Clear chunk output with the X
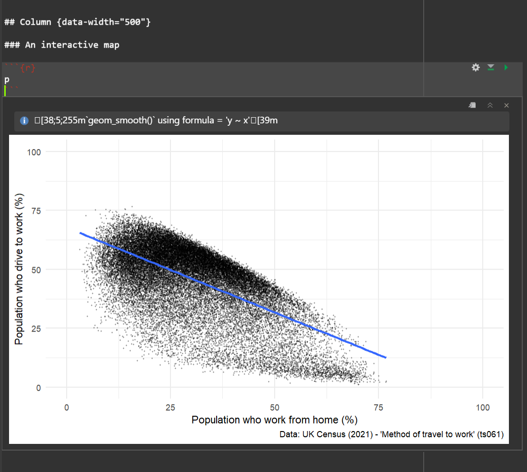 pos(507,105)
